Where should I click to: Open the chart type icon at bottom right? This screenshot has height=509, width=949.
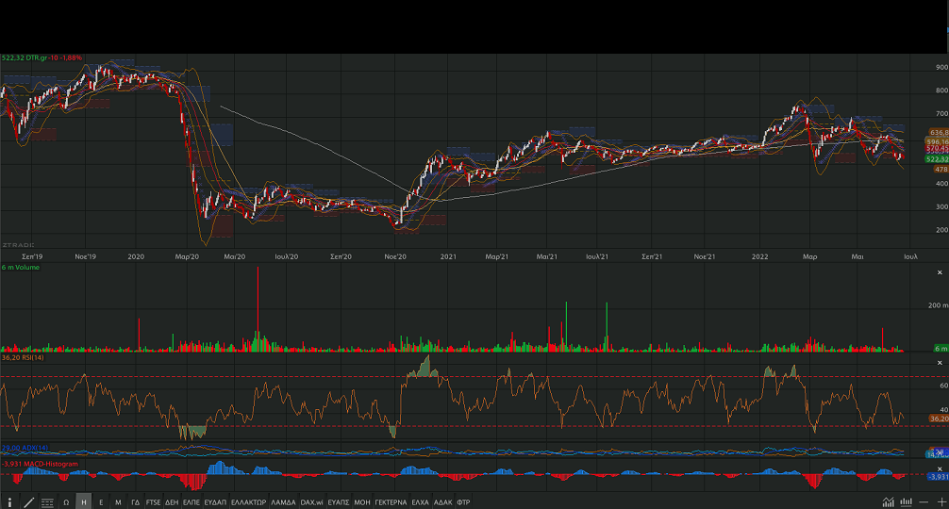point(888,502)
